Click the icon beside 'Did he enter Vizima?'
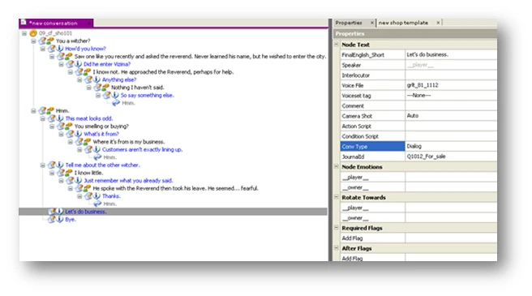This screenshot has height=296, width=532. tap(74, 64)
